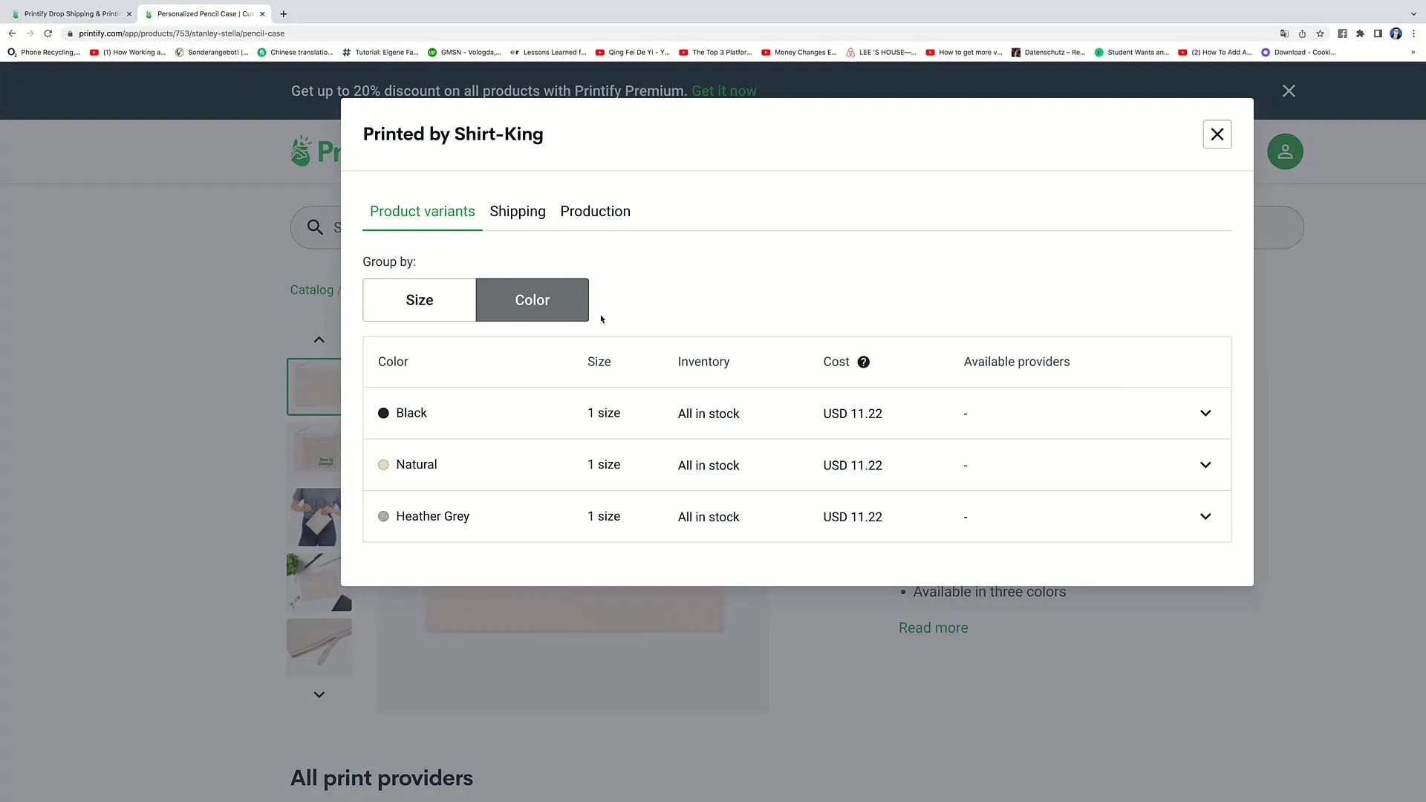
Task: Open Money Changes E... bookmark
Action: [x=798, y=53]
